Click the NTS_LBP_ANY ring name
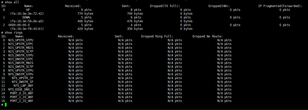Image resolution: width=308 pixels, height=110 pixels. tap(24, 86)
